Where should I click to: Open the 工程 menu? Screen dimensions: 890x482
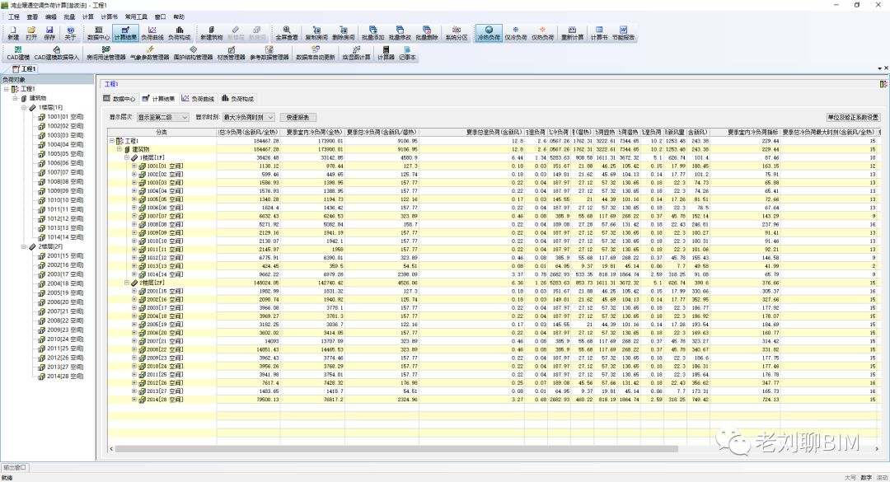pyautogui.click(x=14, y=17)
